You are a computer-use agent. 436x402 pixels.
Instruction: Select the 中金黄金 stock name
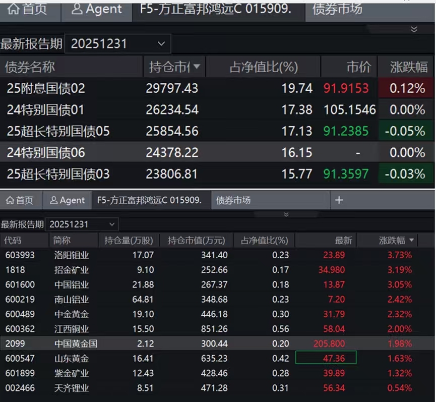(72, 314)
